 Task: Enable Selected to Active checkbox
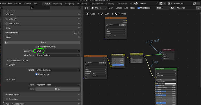point(10,60)
